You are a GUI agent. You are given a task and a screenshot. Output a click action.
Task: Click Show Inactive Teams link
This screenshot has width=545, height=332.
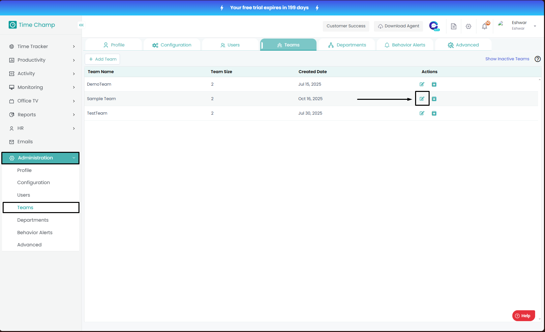(507, 59)
